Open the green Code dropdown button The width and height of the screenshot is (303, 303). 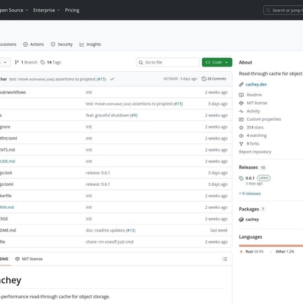tap(217, 62)
